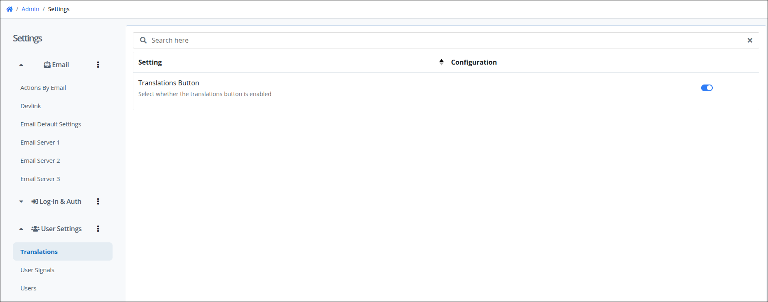Open Actions By Email settings
Viewport: 768px width, 302px height.
[x=43, y=88]
